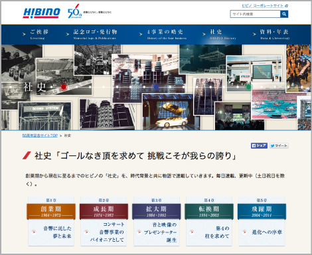The height and width of the screenshot is (255, 312).
Task: Select the 社史 HIBINO History menu
Action: [223, 34]
